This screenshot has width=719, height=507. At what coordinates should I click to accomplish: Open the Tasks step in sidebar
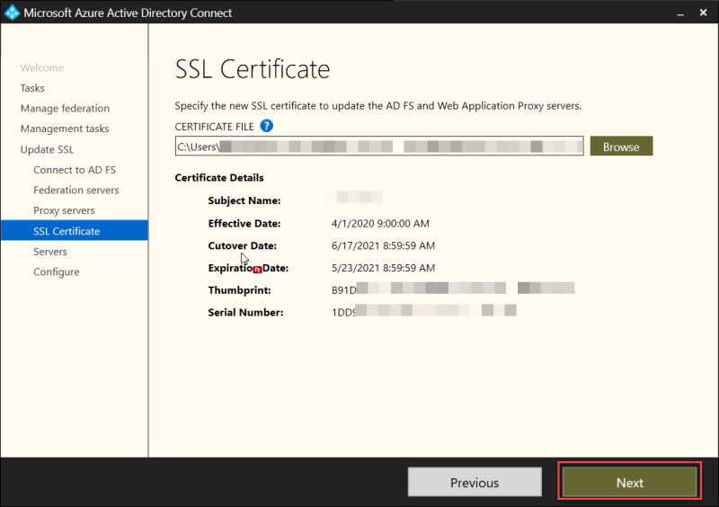pos(32,88)
